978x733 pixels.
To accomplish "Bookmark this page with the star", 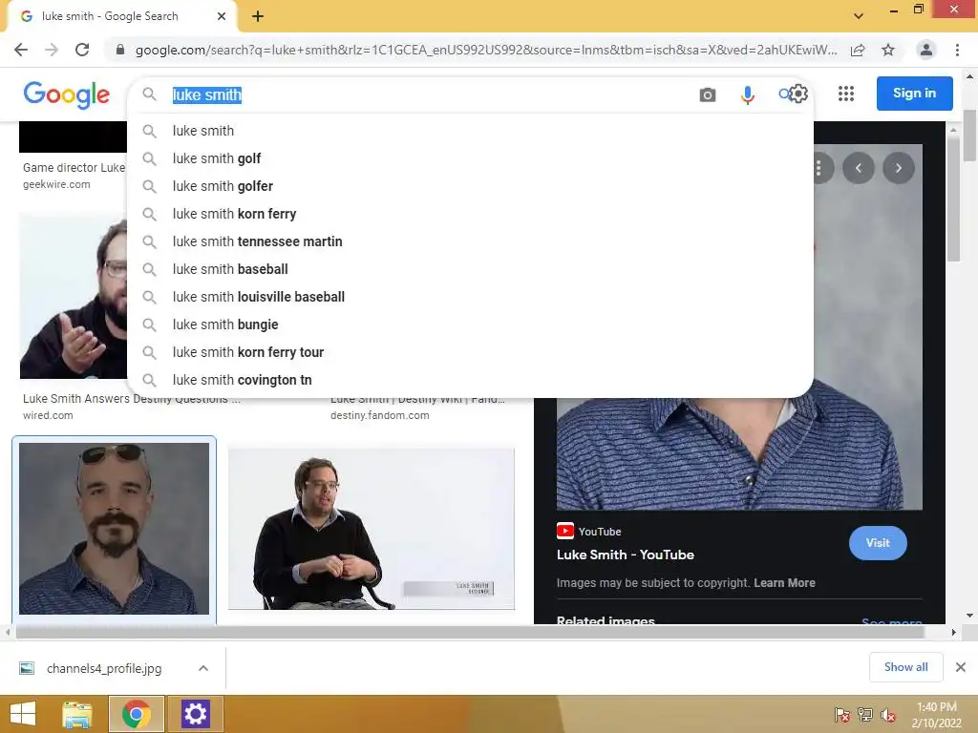I will point(888,50).
